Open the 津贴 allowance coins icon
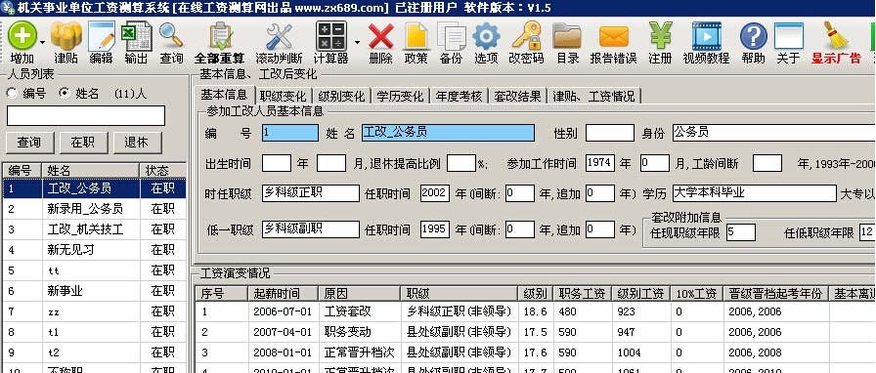876x373 pixels. 66,36
